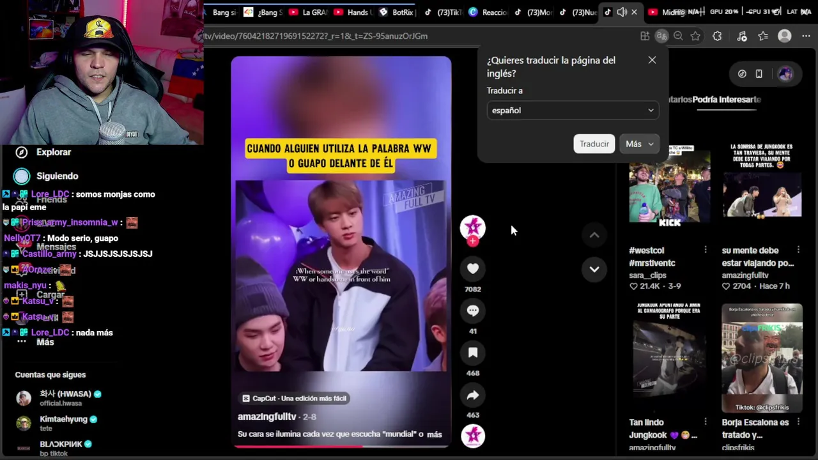818x460 pixels.
Task: Switch to Podría interesarte tab
Action: tap(726, 100)
